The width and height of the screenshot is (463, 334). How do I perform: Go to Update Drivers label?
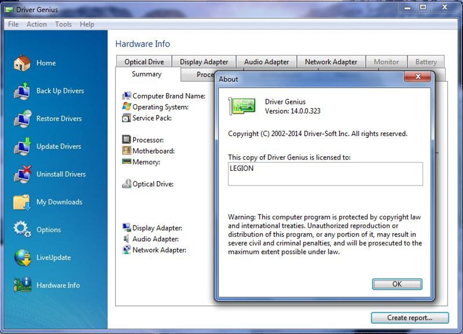click(x=59, y=146)
